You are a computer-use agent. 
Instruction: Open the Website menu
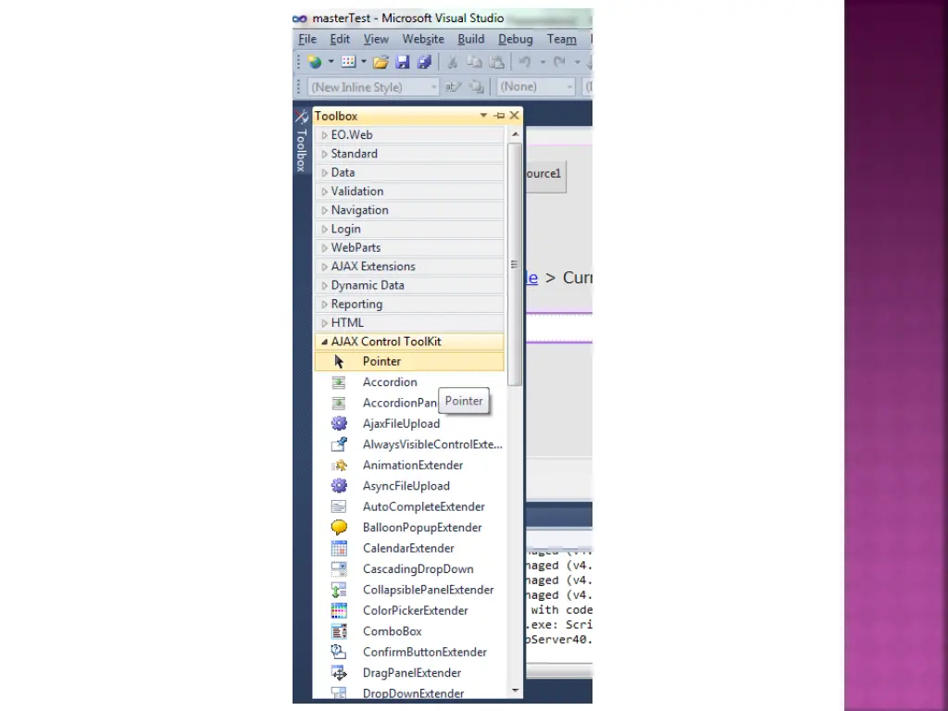tap(423, 39)
